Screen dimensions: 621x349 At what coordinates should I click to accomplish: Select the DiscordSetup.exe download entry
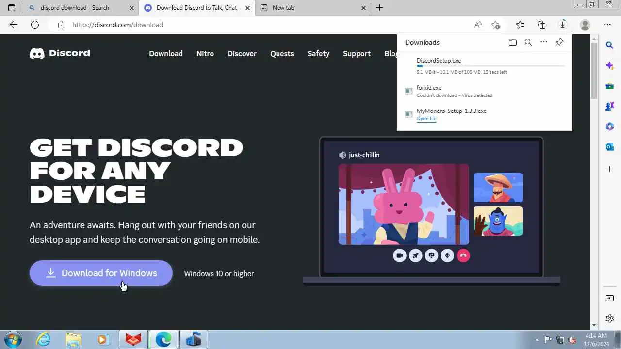point(485,66)
